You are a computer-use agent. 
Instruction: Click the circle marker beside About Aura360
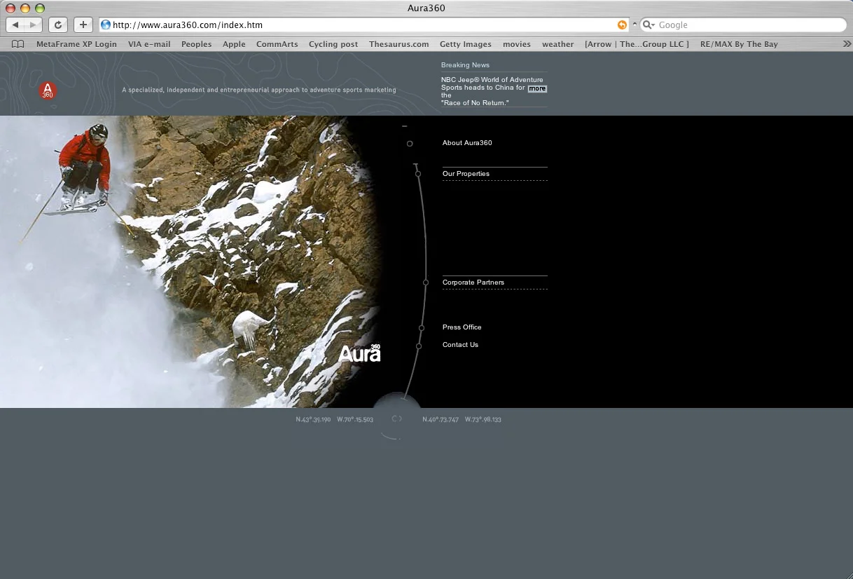410,144
